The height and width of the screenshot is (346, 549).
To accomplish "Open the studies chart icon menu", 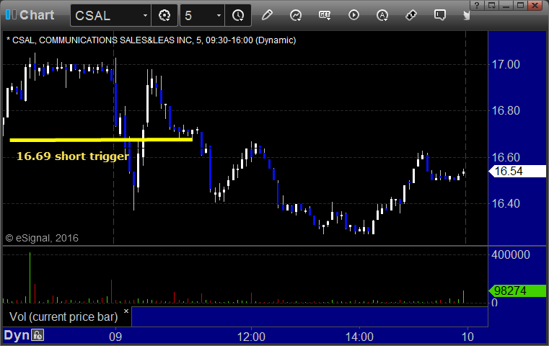I will pos(296,15).
